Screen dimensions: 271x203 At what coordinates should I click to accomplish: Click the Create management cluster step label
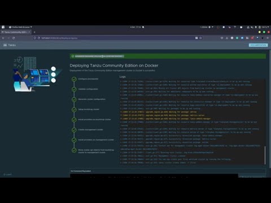click(90, 130)
